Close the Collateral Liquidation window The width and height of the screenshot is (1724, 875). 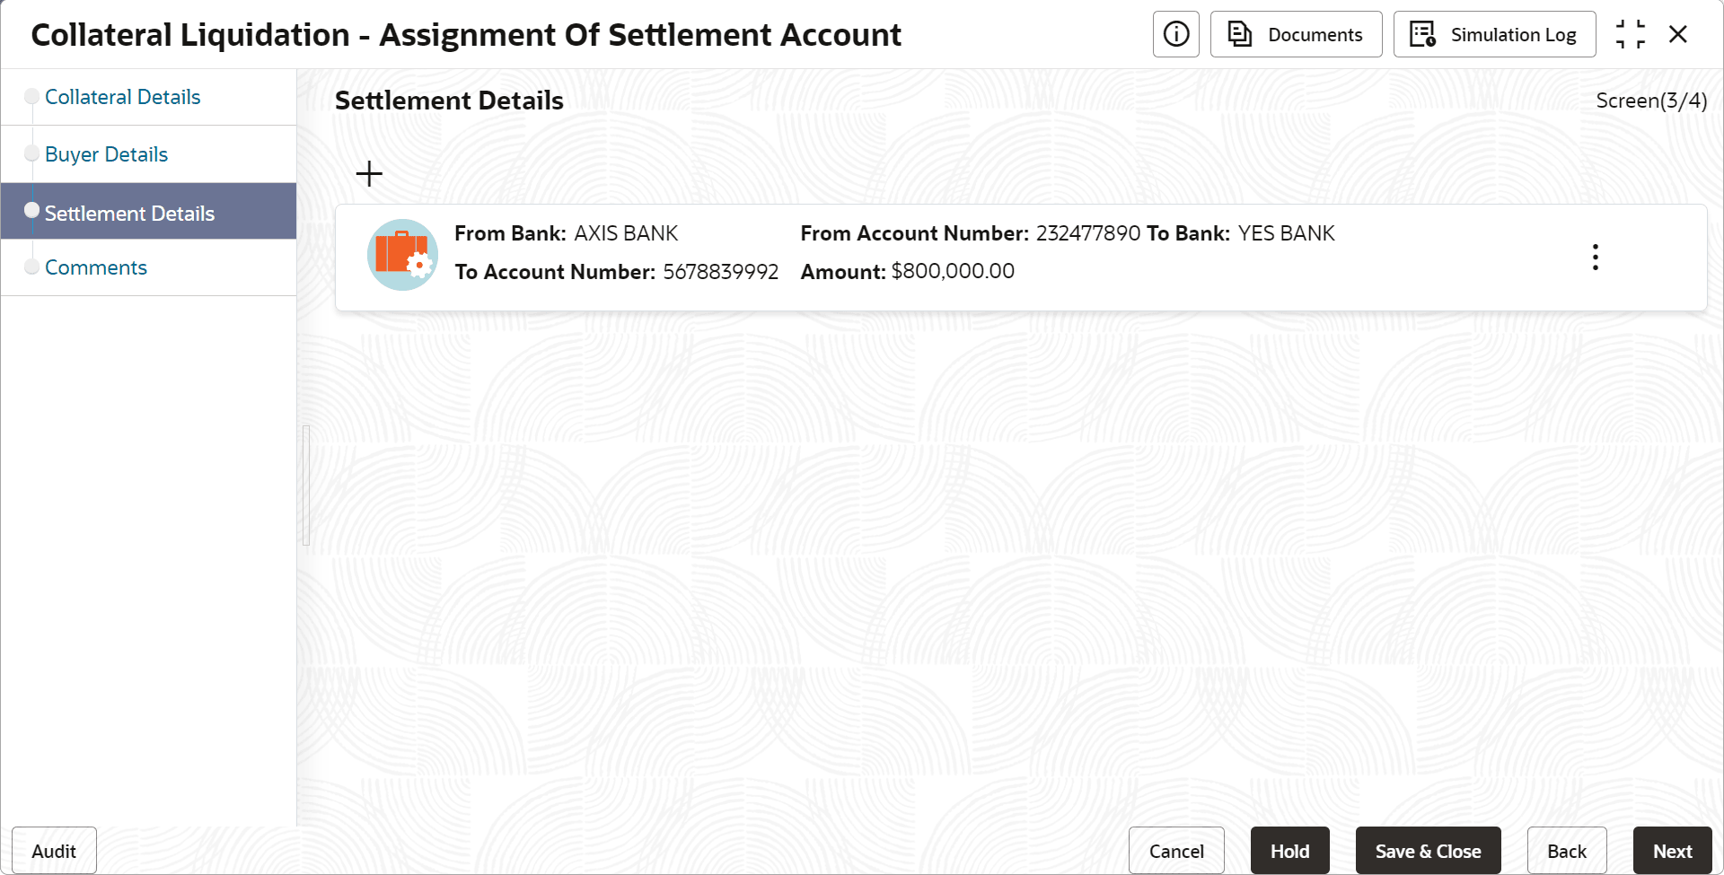pyautogui.click(x=1677, y=34)
